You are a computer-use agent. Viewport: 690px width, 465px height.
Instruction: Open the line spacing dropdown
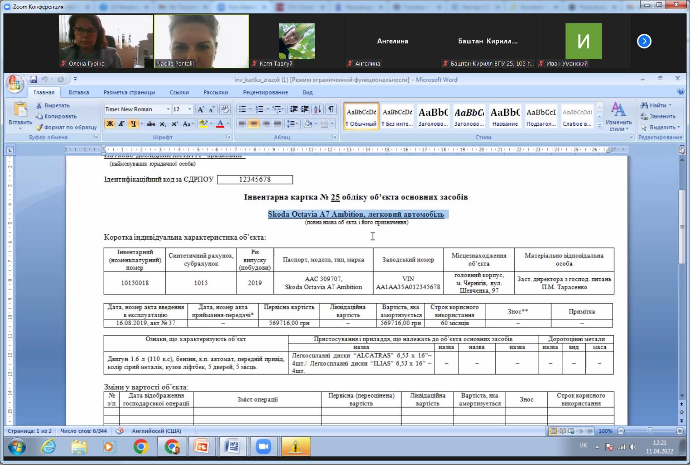click(x=292, y=123)
